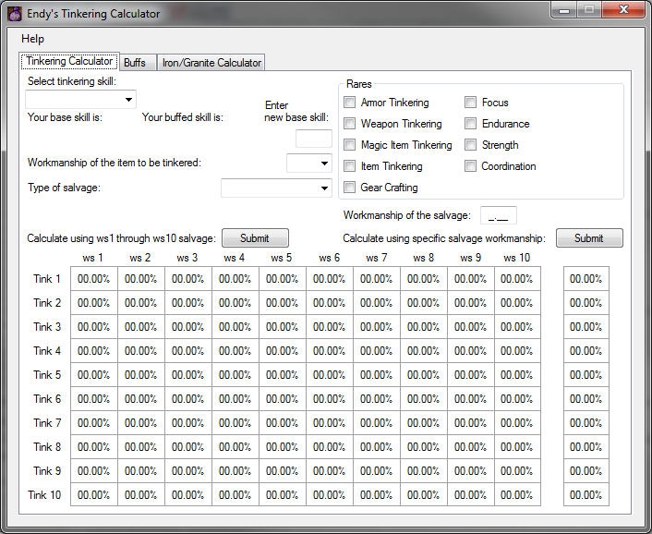
Task: Enable the Armor Tinkering rare checkbox
Action: 350,103
